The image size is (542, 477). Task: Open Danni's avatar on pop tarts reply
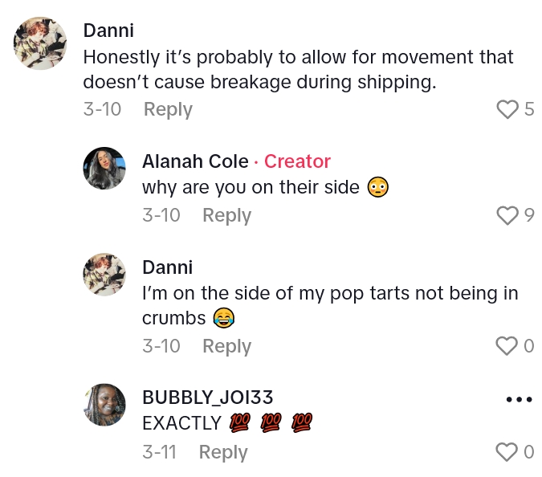click(x=104, y=275)
